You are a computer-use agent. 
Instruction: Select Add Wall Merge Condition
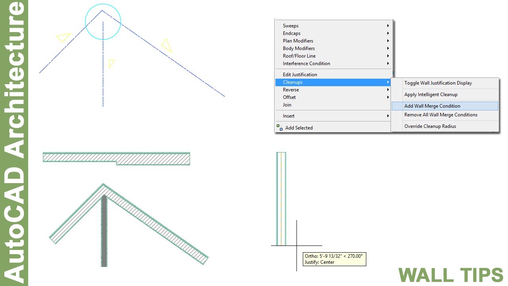pos(444,106)
